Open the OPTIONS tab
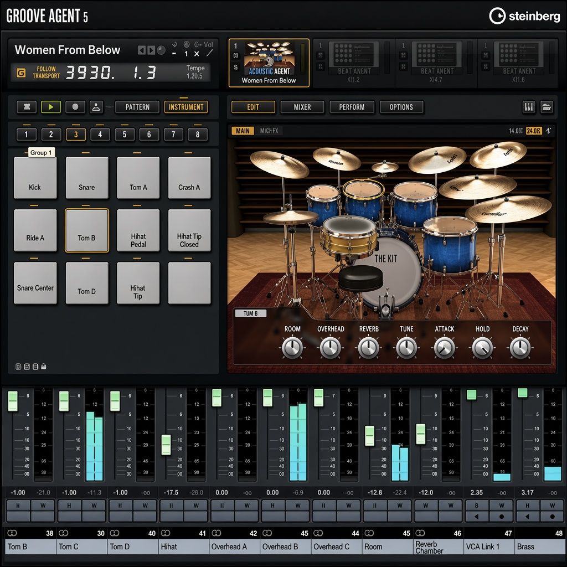 [x=401, y=107]
